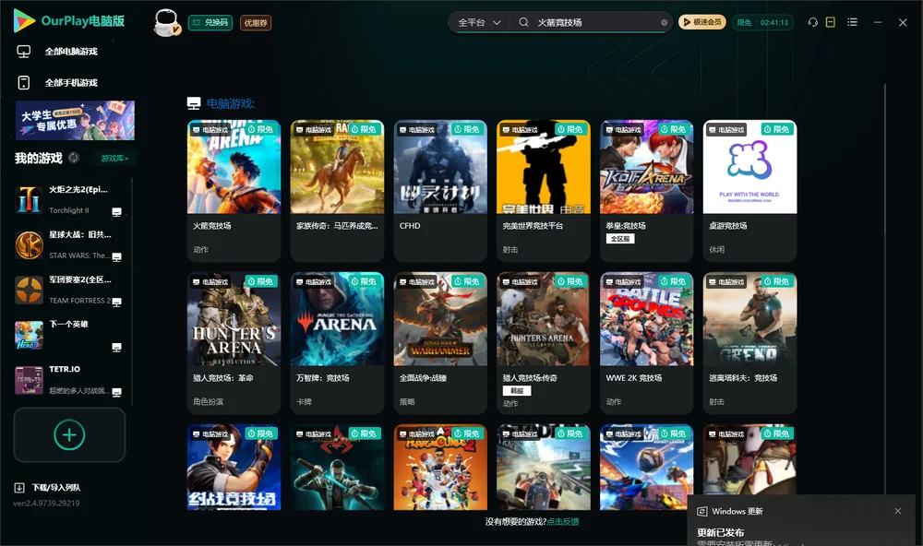Click the 军团要塞2 game icon
Viewport: 923px width, 546px height.
pos(29,290)
